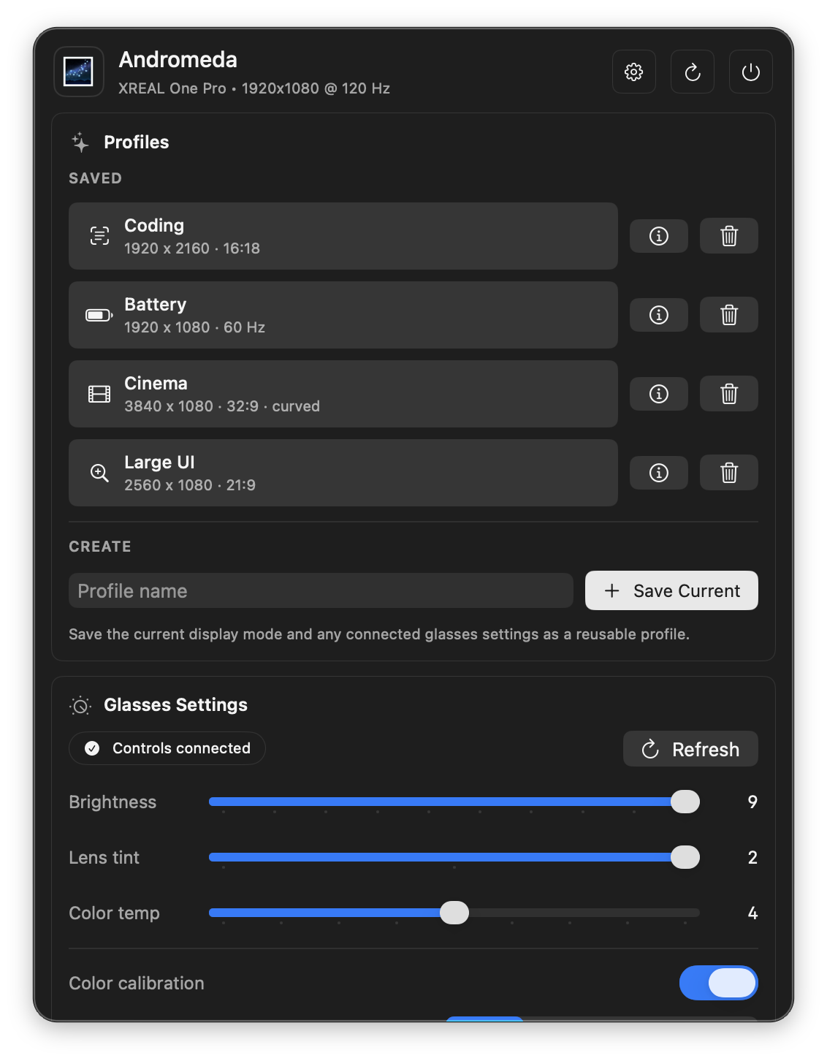827x1061 pixels.
Task: Show info for the Coding profile
Action: coord(658,236)
